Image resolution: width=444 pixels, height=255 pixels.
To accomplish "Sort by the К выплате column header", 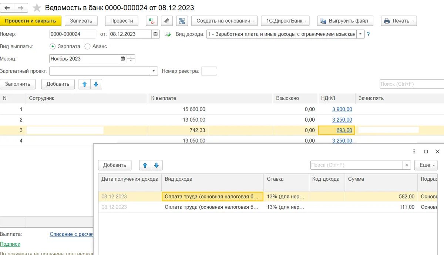I will (210, 98).
